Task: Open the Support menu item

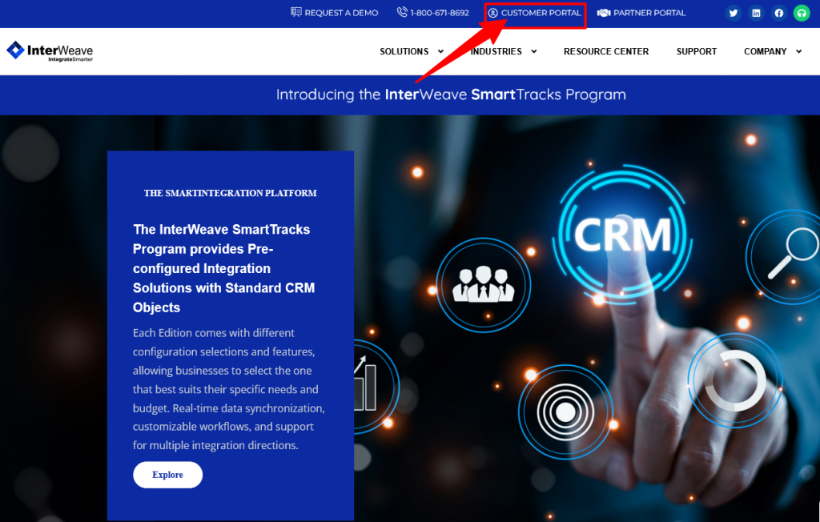Action: pyautogui.click(x=697, y=51)
